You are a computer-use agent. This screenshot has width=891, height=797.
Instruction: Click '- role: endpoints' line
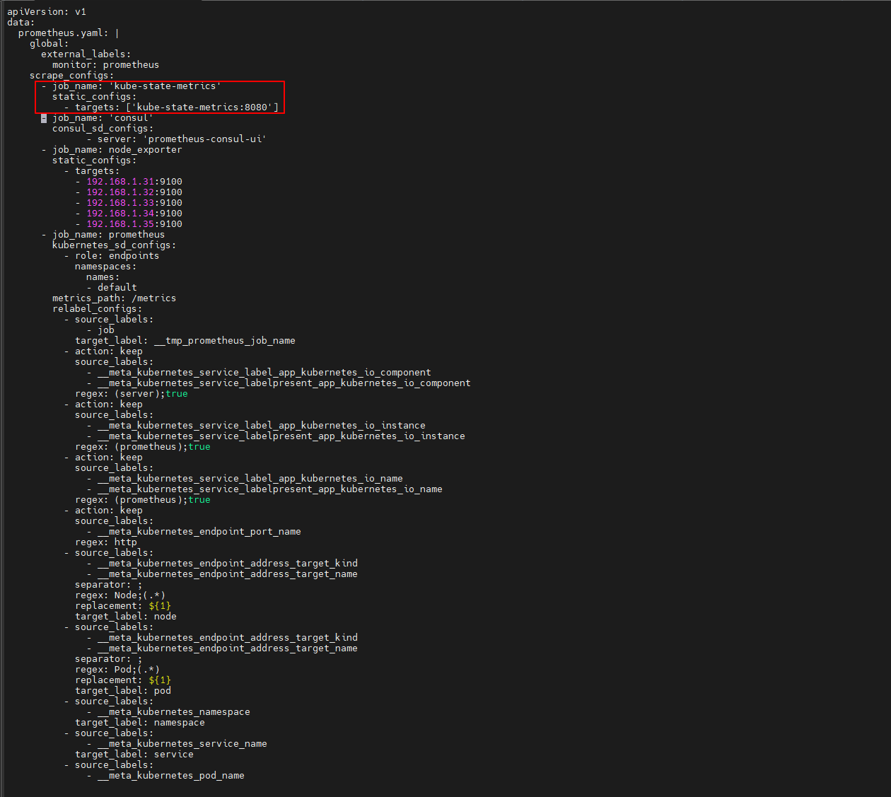pos(112,256)
